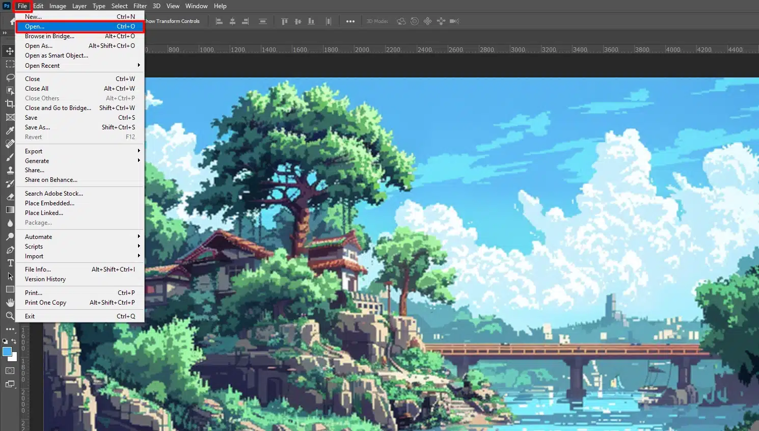Choose File Info... entry

(80, 270)
